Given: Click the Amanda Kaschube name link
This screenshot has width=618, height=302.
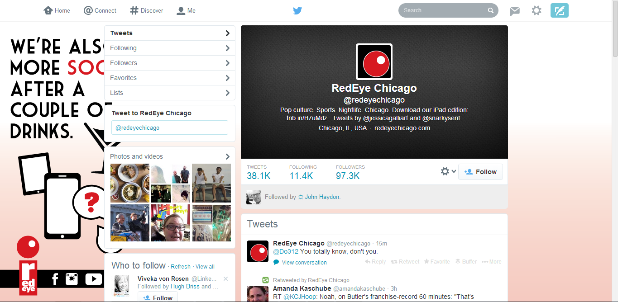Looking at the screenshot, I should [302, 288].
